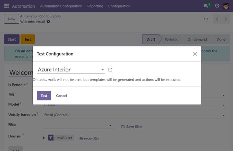Click the Is Periodic help question mark
Screen dimensions: 233x151
coord(27,84)
